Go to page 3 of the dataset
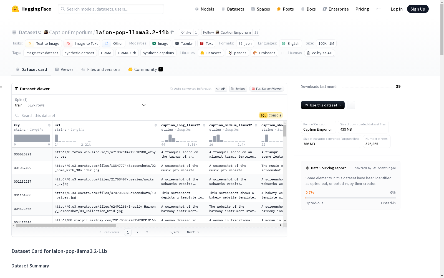 click(x=147, y=232)
